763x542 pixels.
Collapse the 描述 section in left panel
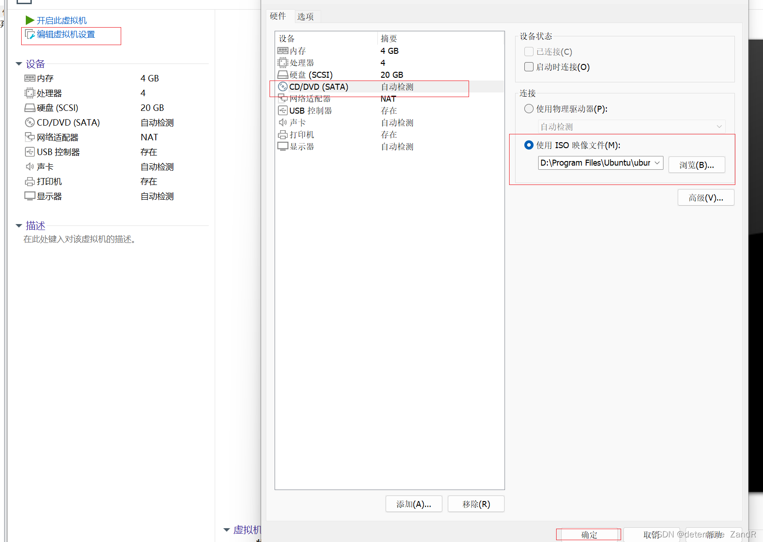tap(19, 225)
